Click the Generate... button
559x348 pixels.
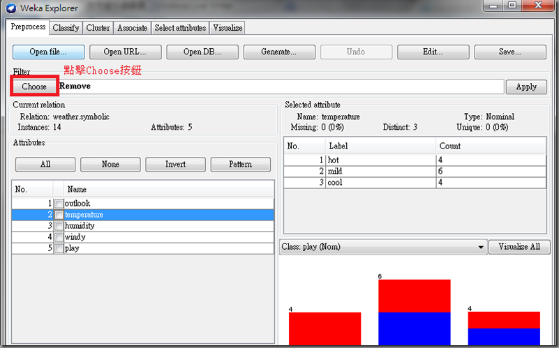tap(279, 52)
